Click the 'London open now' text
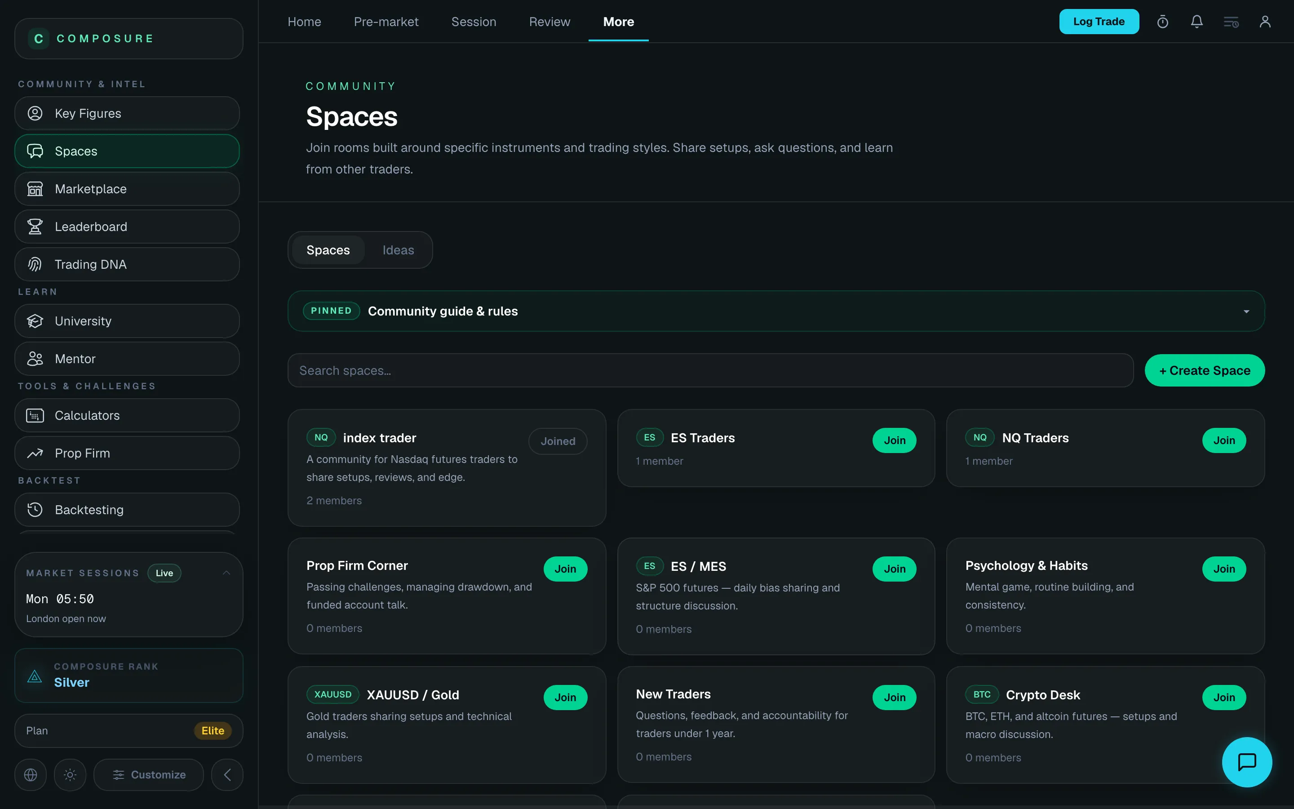The width and height of the screenshot is (1294, 809). tap(66, 618)
